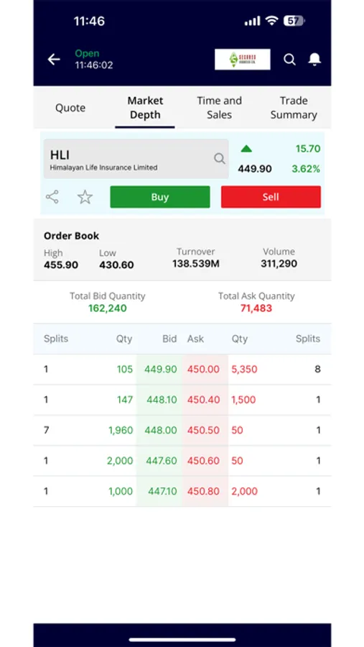Viewport: 364px width, 647px height.
Task: Tap bid quantity 105
Action: pyautogui.click(x=124, y=370)
